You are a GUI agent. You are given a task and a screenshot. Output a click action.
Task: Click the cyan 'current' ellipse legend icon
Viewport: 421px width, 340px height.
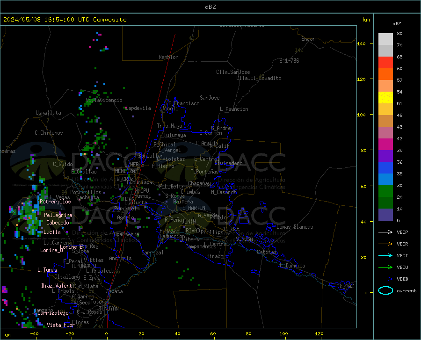click(385, 290)
